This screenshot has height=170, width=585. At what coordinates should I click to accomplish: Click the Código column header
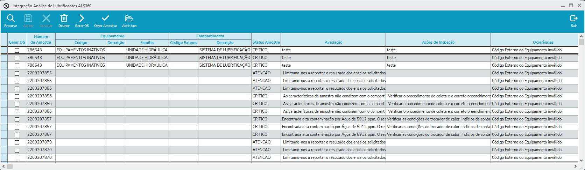click(x=81, y=43)
